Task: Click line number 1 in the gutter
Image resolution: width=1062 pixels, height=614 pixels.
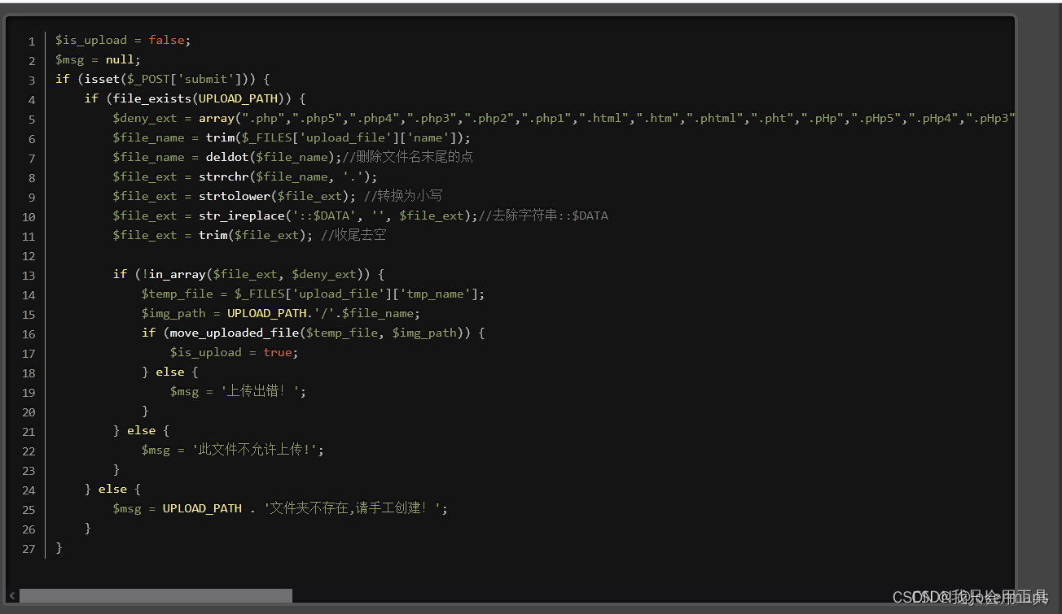Action: (31, 41)
